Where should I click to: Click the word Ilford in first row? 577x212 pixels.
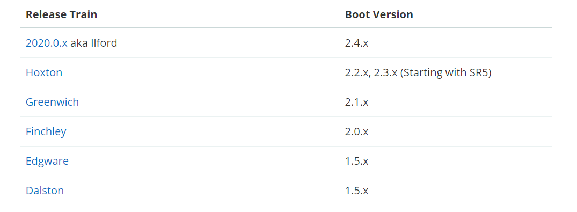pos(104,43)
